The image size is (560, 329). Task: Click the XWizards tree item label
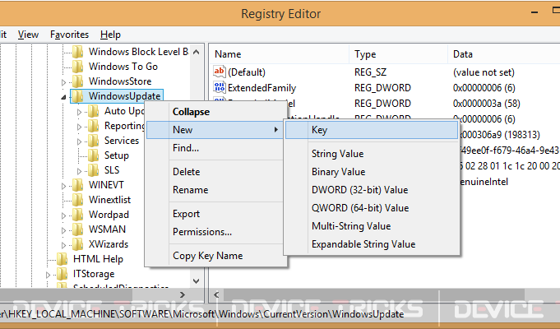[109, 244]
